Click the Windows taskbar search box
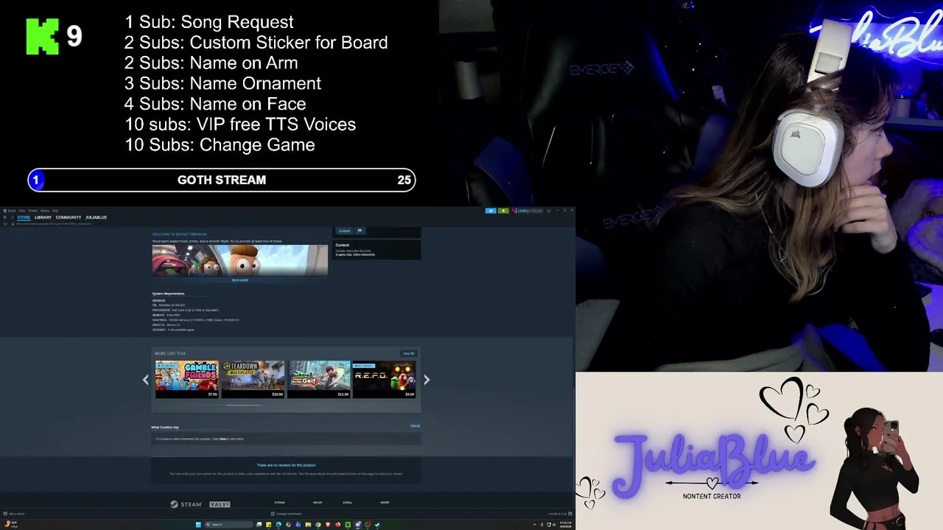Viewport: 943px width, 530px height. coord(229,524)
